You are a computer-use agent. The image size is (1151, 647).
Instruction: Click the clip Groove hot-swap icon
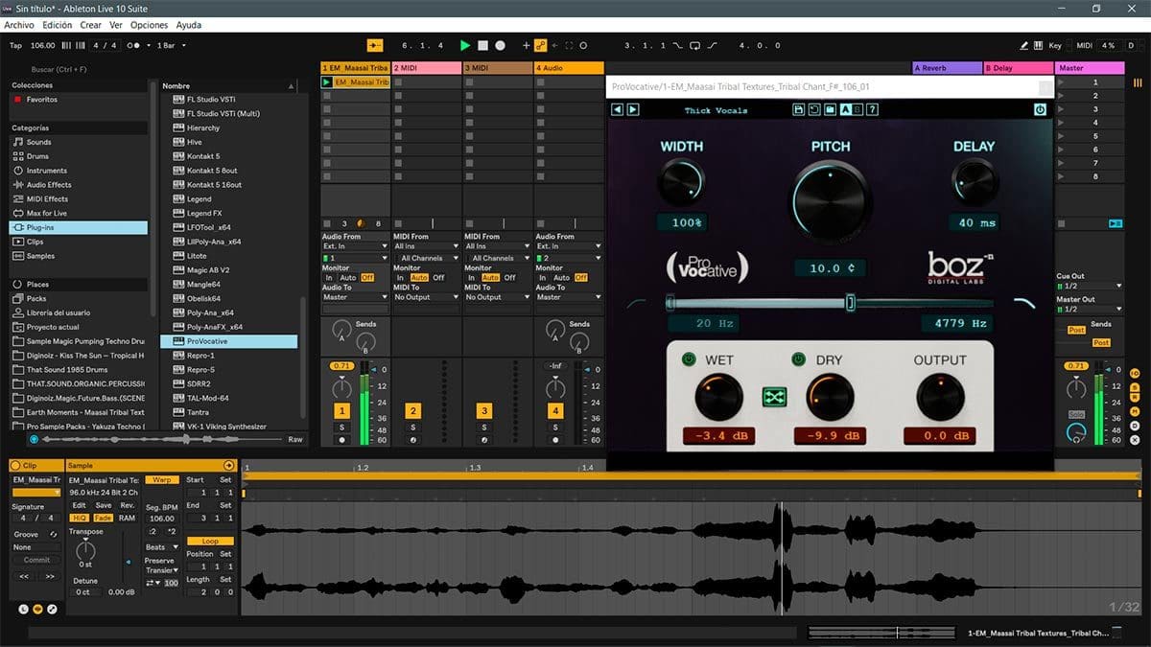(54, 534)
